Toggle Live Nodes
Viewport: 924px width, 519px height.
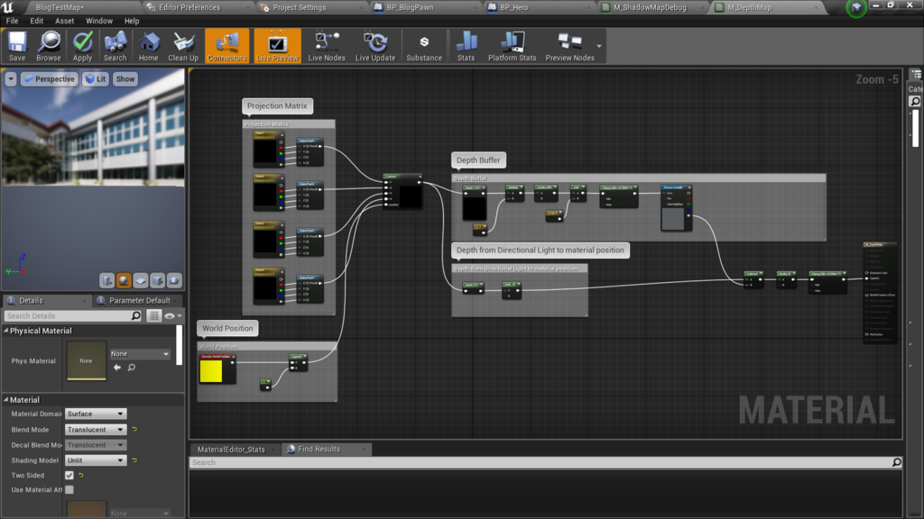(327, 46)
